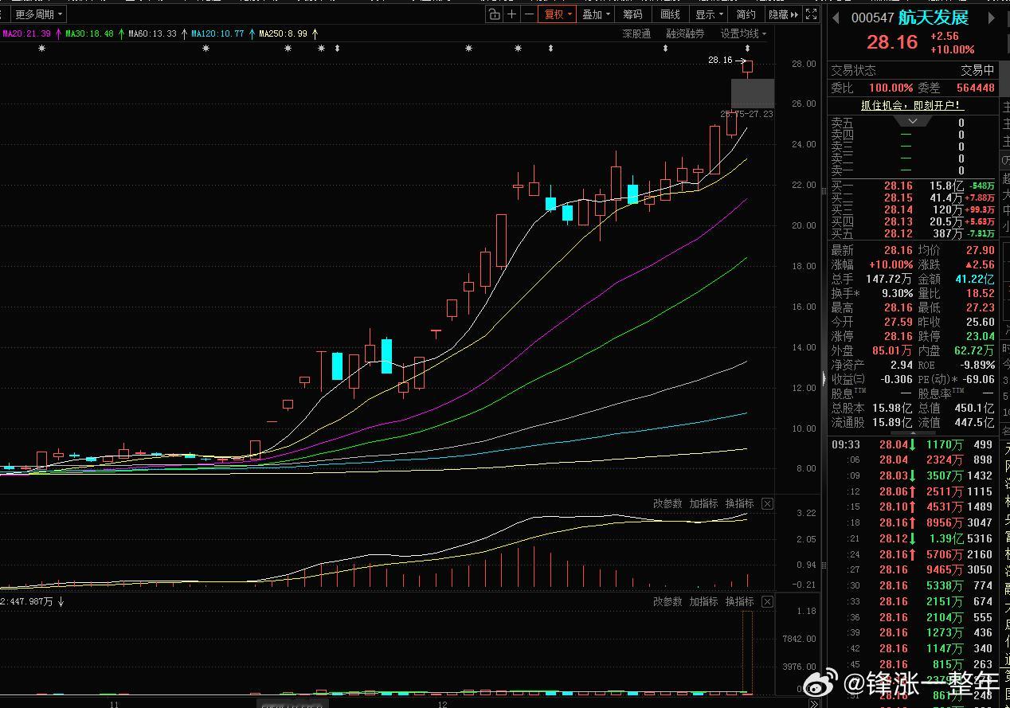1010x708 pixels.
Task: Open the 复权 dropdown
Action: point(557,14)
